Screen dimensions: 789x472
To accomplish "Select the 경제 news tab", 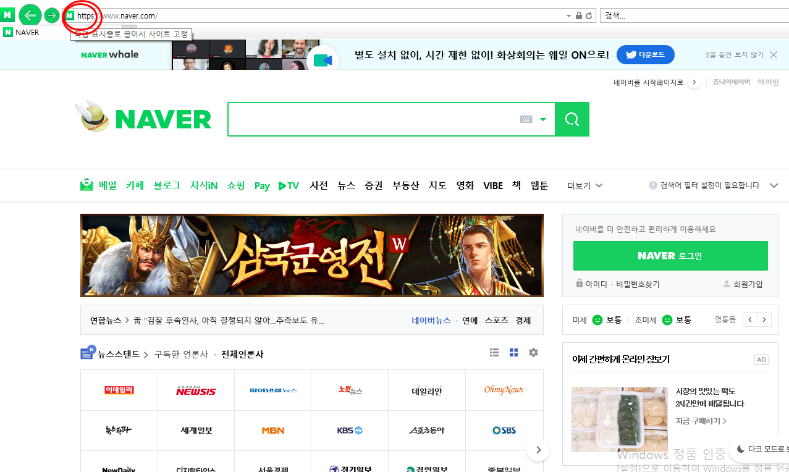I will tap(523, 321).
